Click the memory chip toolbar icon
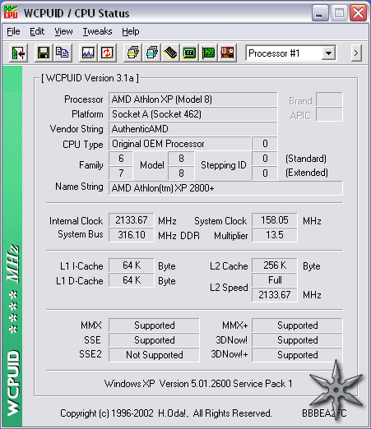The height and width of the screenshot is (429, 371). coord(170,53)
